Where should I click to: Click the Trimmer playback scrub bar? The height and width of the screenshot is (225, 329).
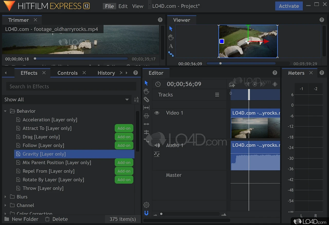[x=81, y=59]
